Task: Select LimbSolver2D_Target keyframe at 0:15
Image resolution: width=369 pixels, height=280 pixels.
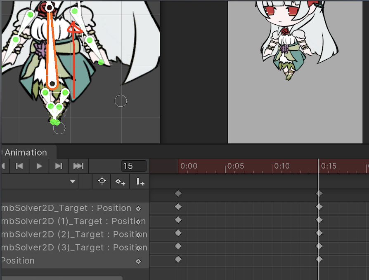Action: tap(319, 207)
